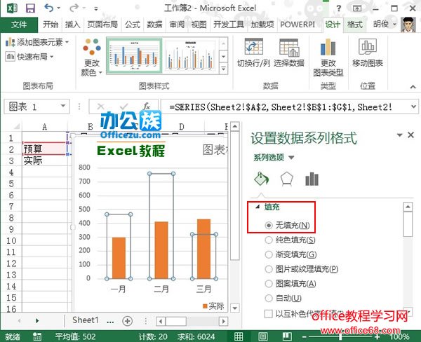
Task: Open the File (文件) tab
Action: click(19, 25)
